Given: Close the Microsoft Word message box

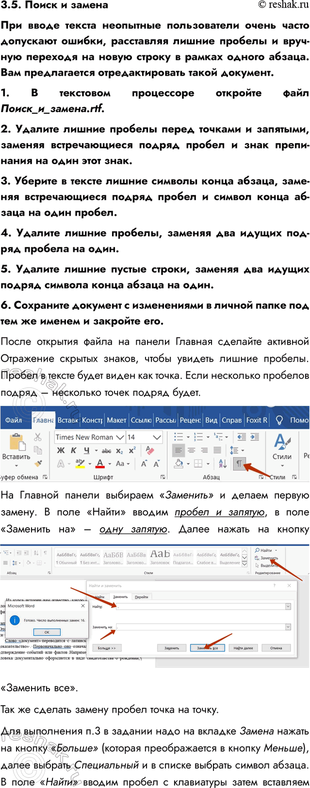Looking at the screenshot, I should tap(83, 606).
